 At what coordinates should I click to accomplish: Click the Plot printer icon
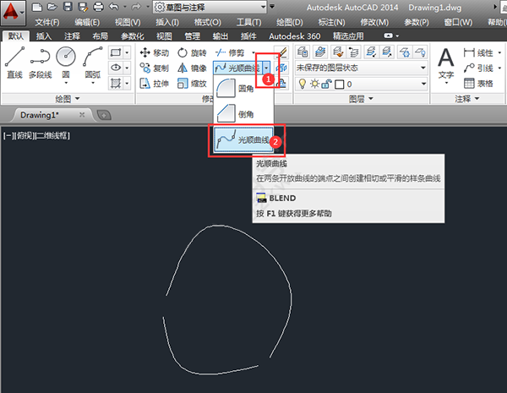click(x=98, y=7)
